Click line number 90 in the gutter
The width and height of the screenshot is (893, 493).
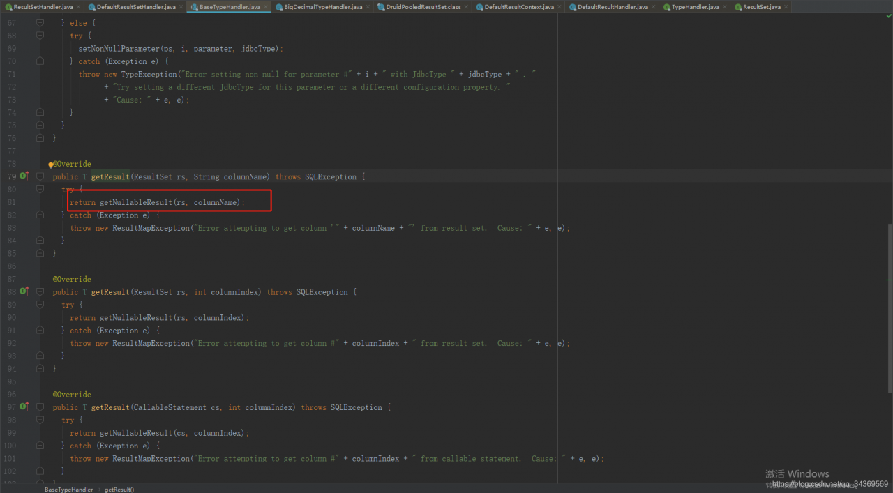11,317
